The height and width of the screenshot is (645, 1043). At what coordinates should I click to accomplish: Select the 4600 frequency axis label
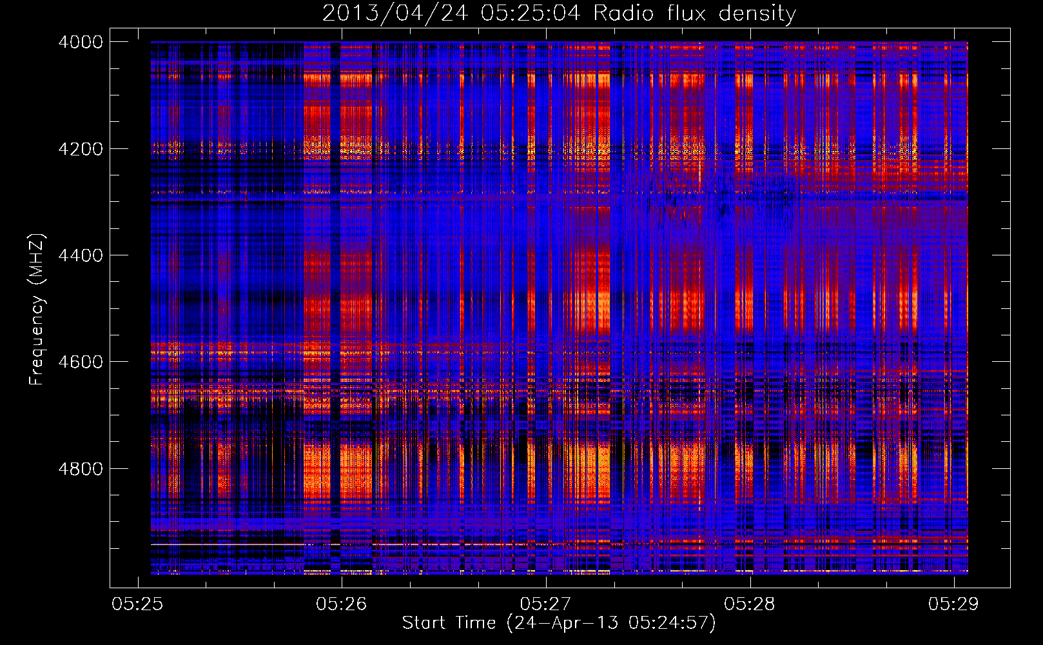pos(81,362)
